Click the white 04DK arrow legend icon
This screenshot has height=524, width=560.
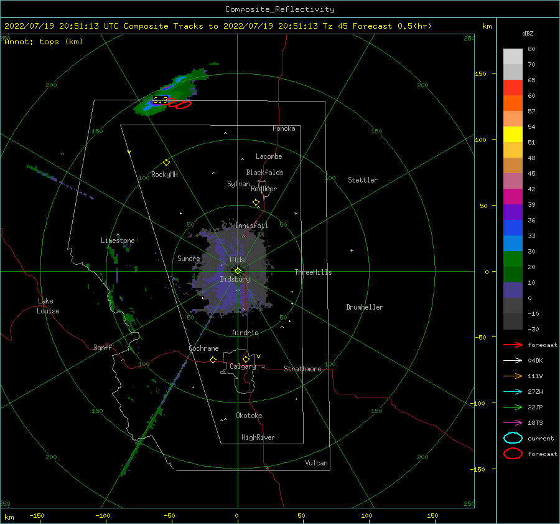(513, 360)
